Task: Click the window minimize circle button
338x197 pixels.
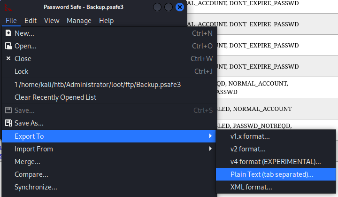Action: click(157, 7)
